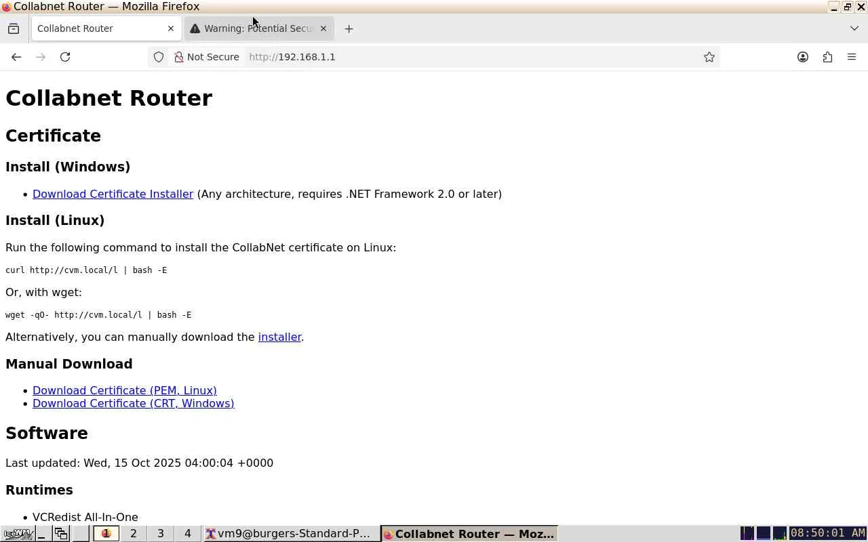Open the Firefox account menu
The image size is (868, 542).
pos(803,57)
